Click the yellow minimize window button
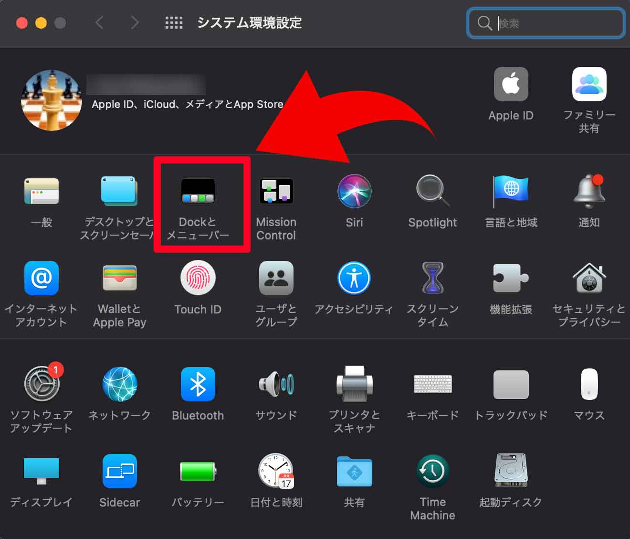Screen dimensions: 630x539 point(41,22)
